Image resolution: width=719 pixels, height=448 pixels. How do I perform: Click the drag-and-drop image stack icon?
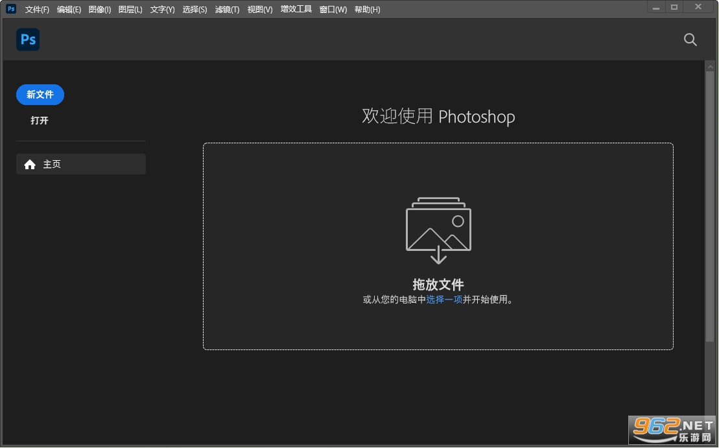(x=438, y=230)
